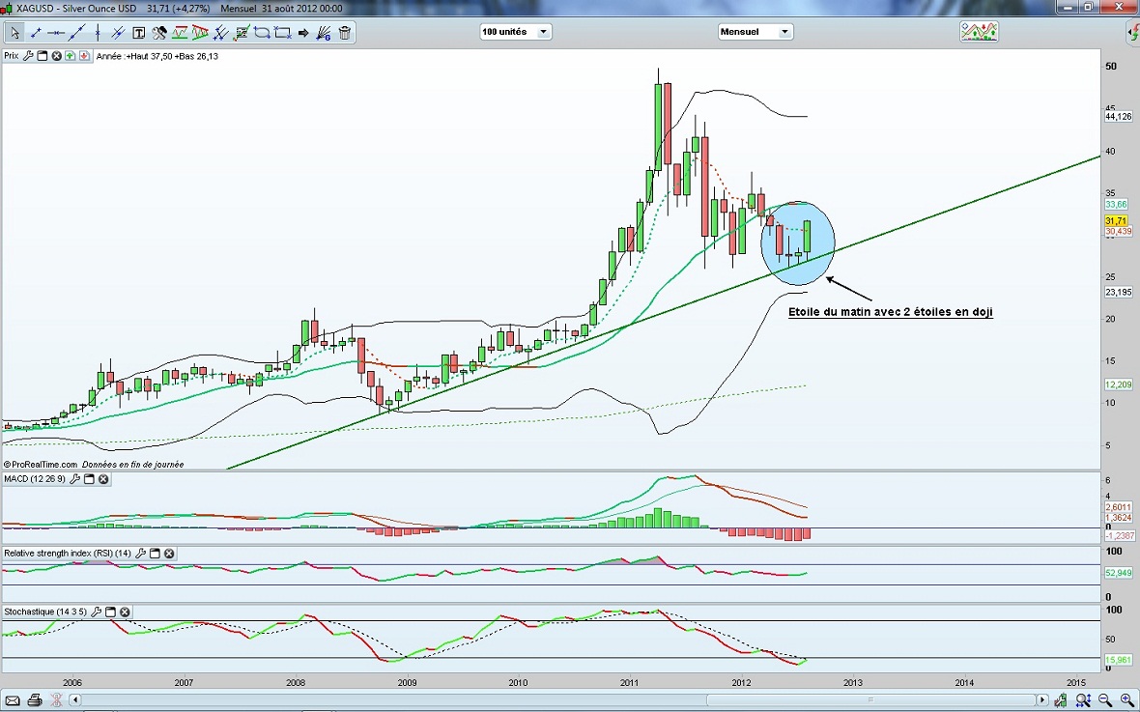Open MACD indicator settings wrench
Viewport: 1140px width, 712px height.
[75, 479]
